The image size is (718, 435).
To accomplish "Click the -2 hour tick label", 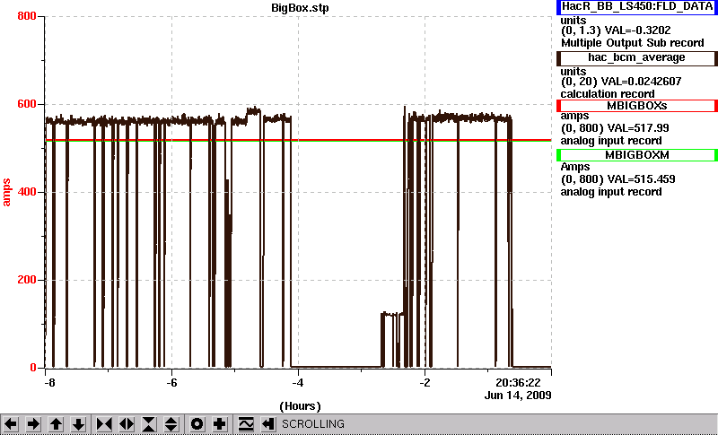I will (x=425, y=383).
